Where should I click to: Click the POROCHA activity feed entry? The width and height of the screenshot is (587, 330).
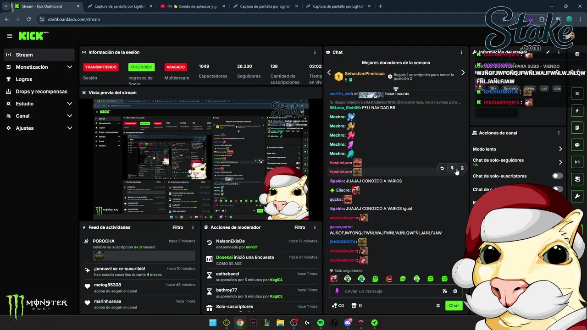pos(139,250)
